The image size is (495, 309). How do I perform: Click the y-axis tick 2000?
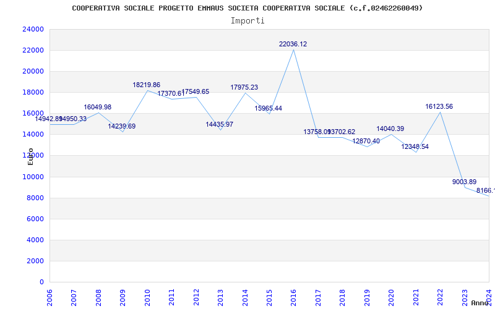pyautogui.click(x=35, y=261)
